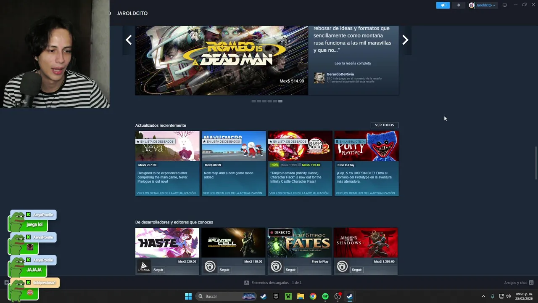Click the search highlight image in taskbar search
Screen dimensions: 538x303
pyautogui.click(x=249, y=296)
